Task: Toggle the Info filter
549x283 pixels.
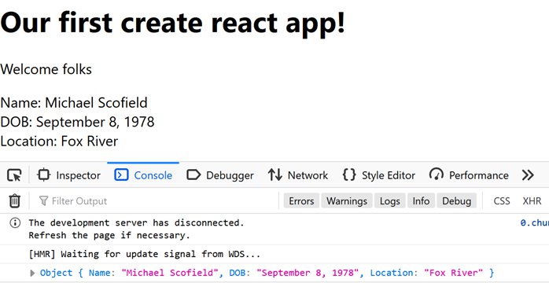Action: click(x=421, y=201)
